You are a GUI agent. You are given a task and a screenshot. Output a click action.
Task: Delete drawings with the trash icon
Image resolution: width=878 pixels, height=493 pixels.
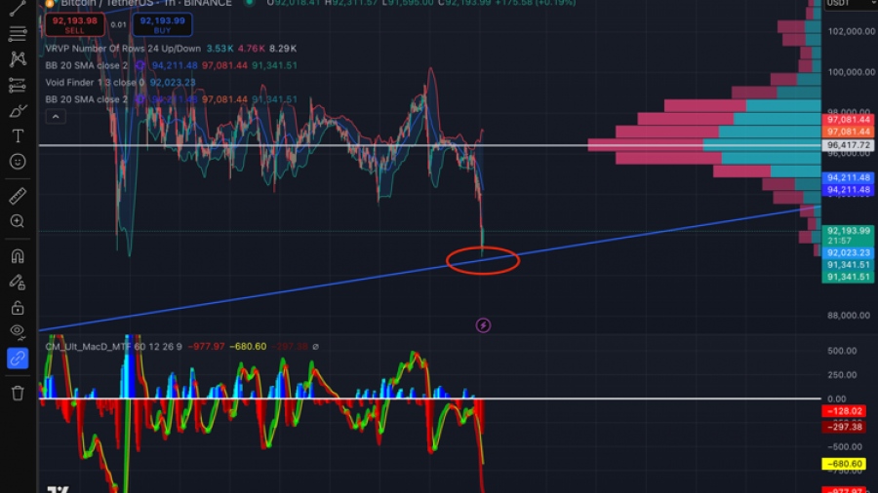pos(18,393)
